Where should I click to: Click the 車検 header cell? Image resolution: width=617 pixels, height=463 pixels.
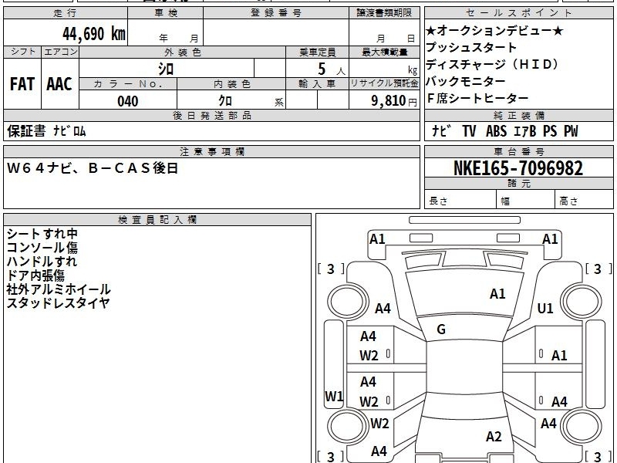coord(165,13)
